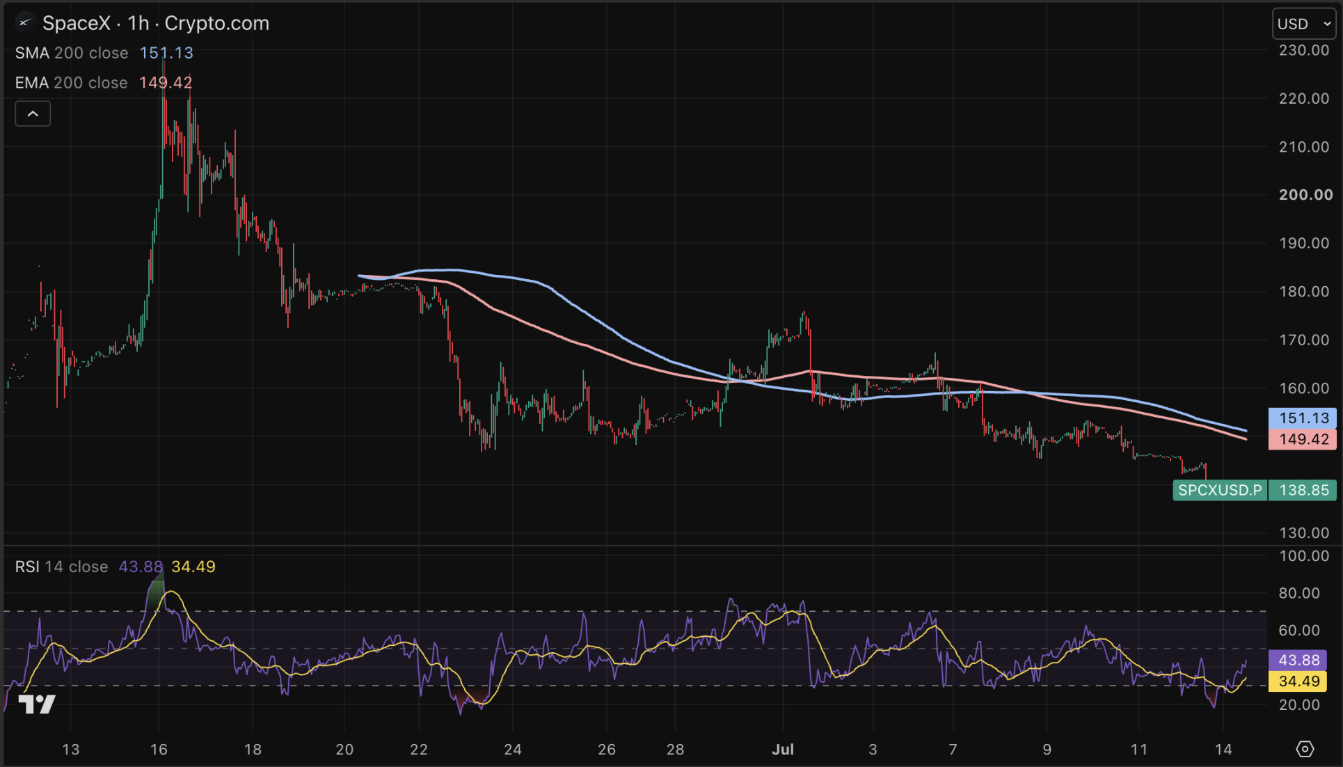Click the 80.00 level on RSI scale
This screenshot has width=1343, height=767.
tap(1300, 593)
